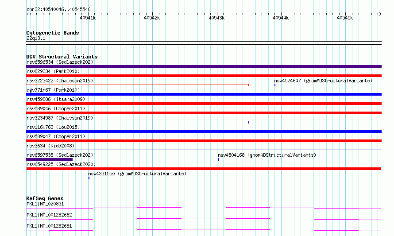Open the nsv4574647 (gnomADStructuralVariants) label

[x=323, y=81]
